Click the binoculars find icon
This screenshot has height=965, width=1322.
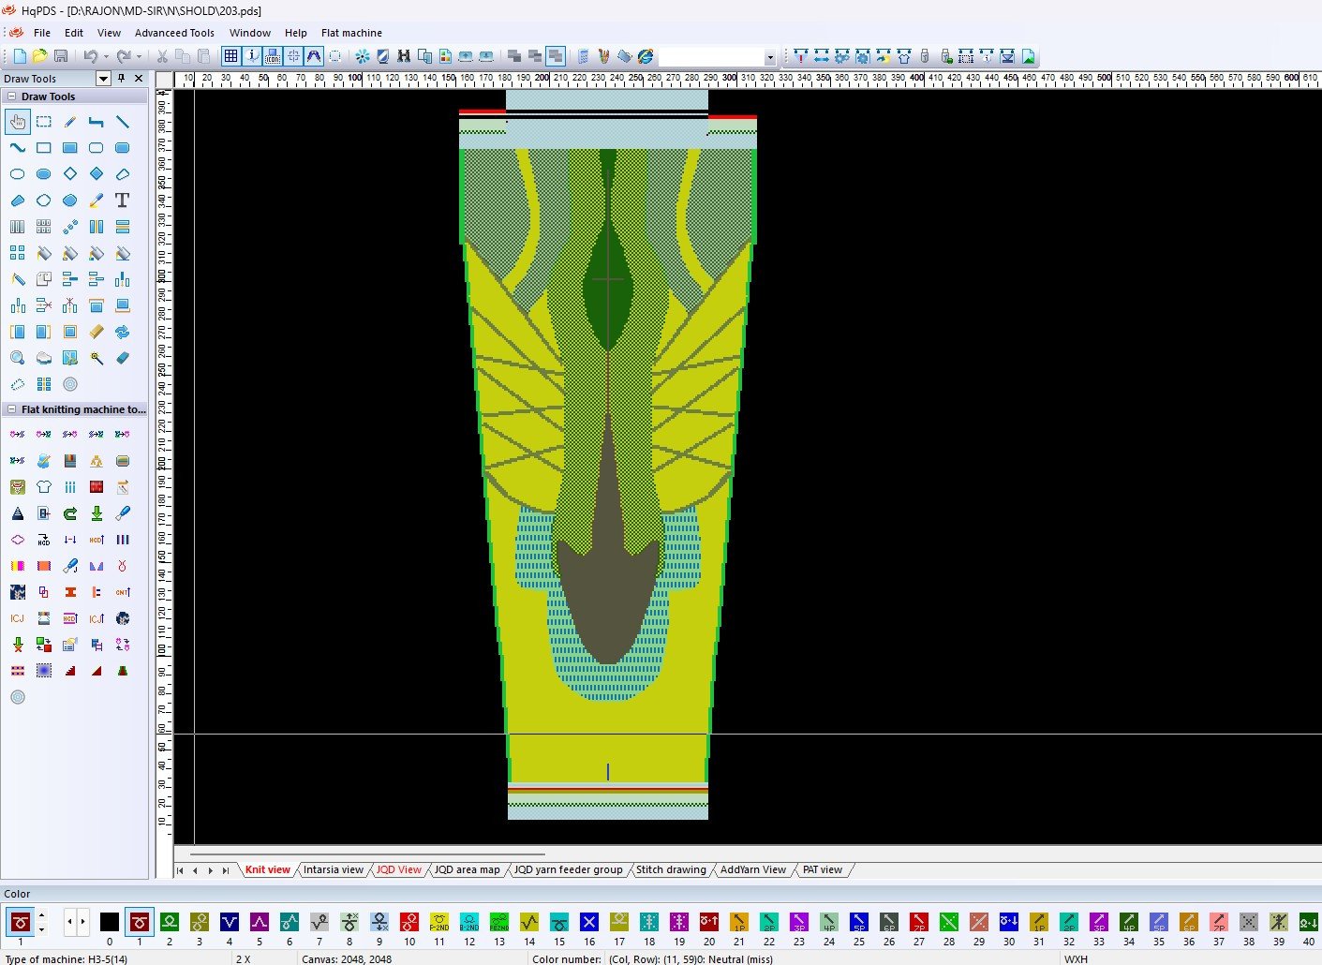404,57
